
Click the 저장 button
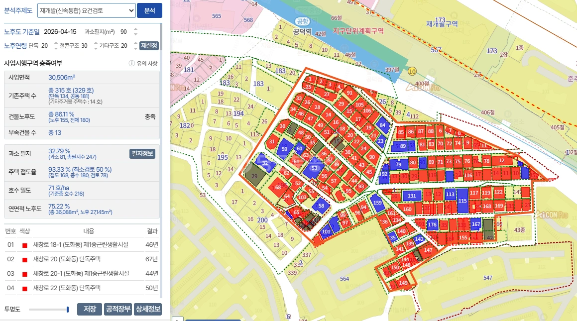click(x=90, y=309)
